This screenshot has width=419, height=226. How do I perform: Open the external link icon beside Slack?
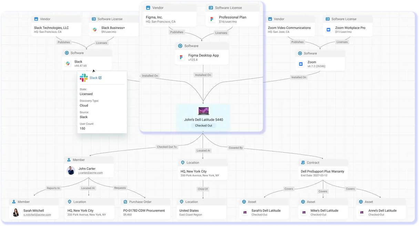tap(100, 78)
